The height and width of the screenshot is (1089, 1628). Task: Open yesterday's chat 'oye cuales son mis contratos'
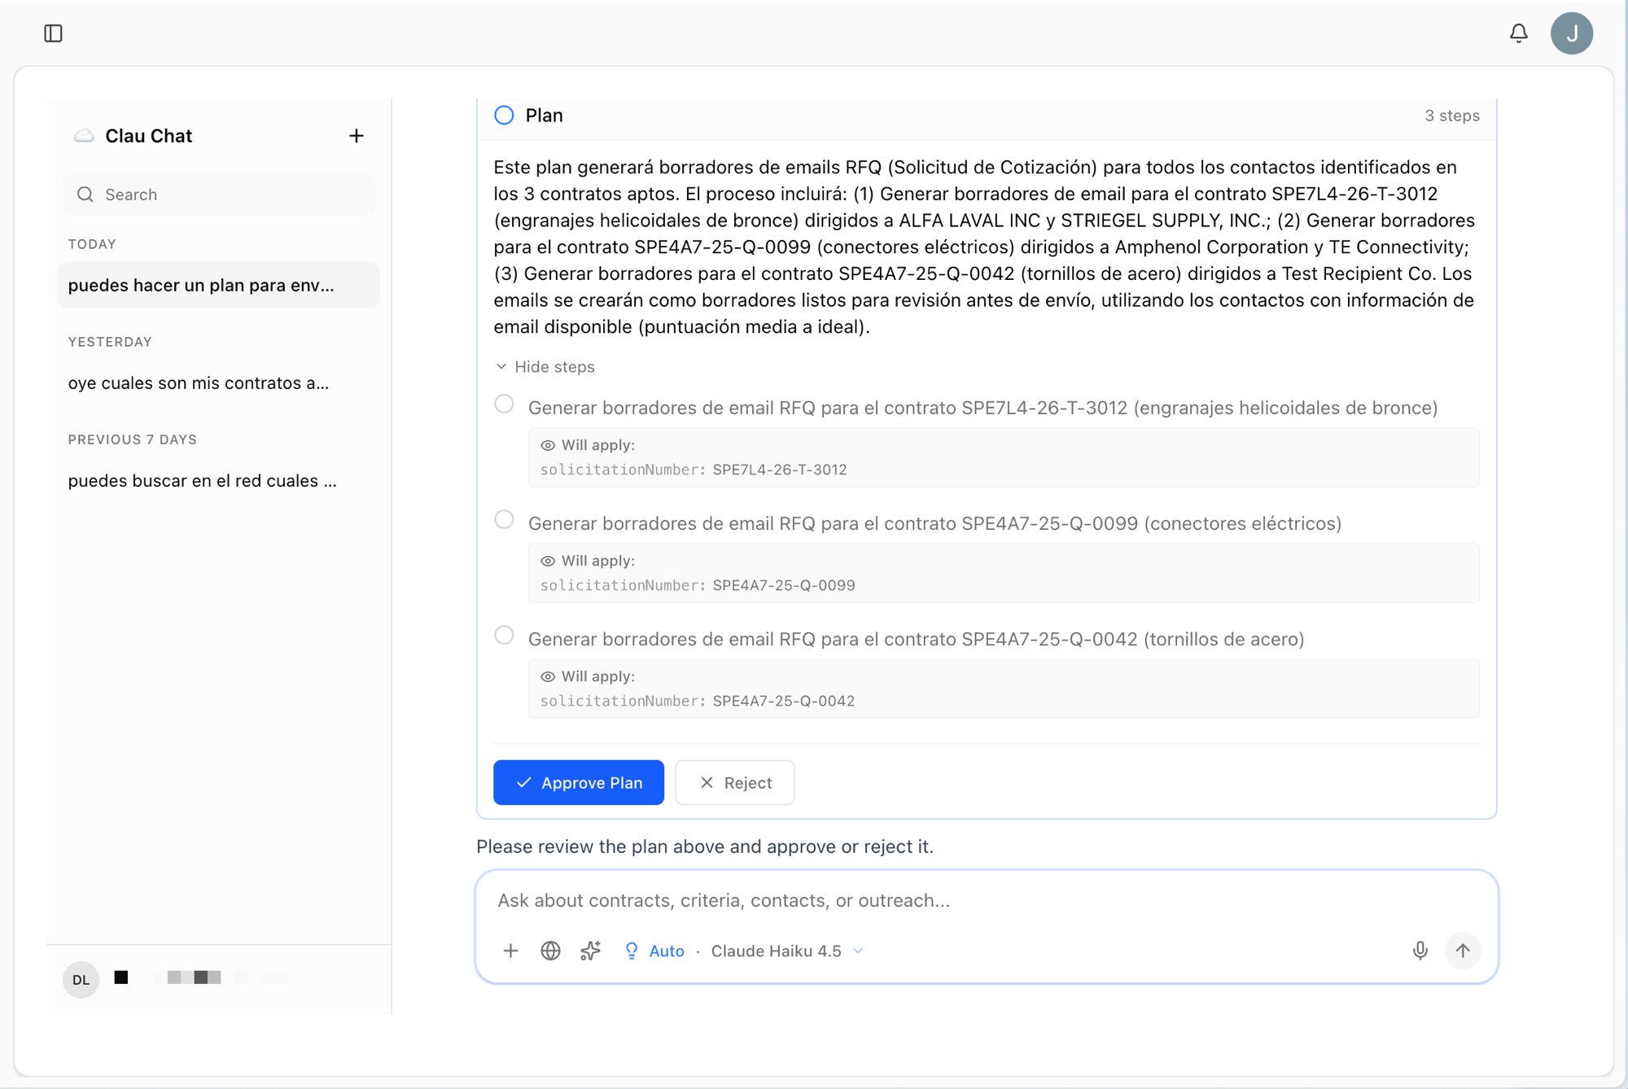click(199, 383)
